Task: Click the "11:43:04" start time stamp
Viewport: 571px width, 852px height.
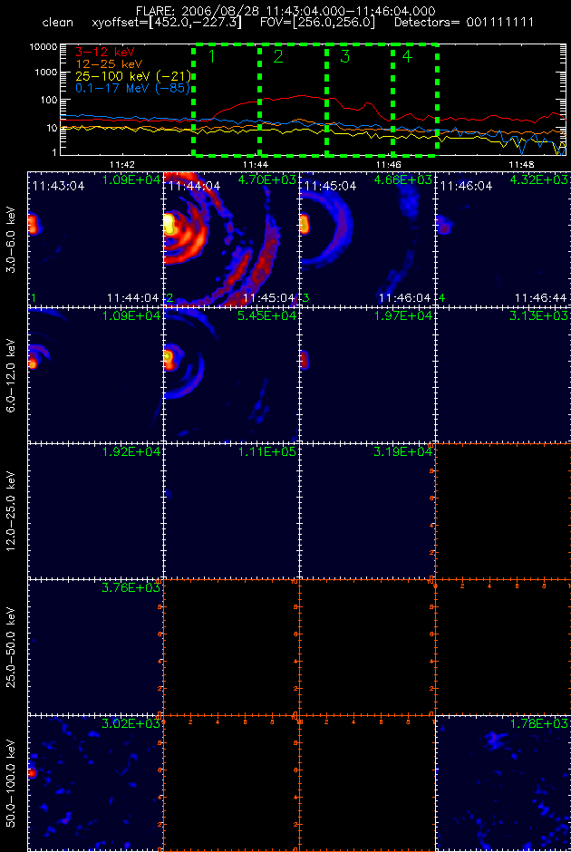Action: [x=58, y=187]
